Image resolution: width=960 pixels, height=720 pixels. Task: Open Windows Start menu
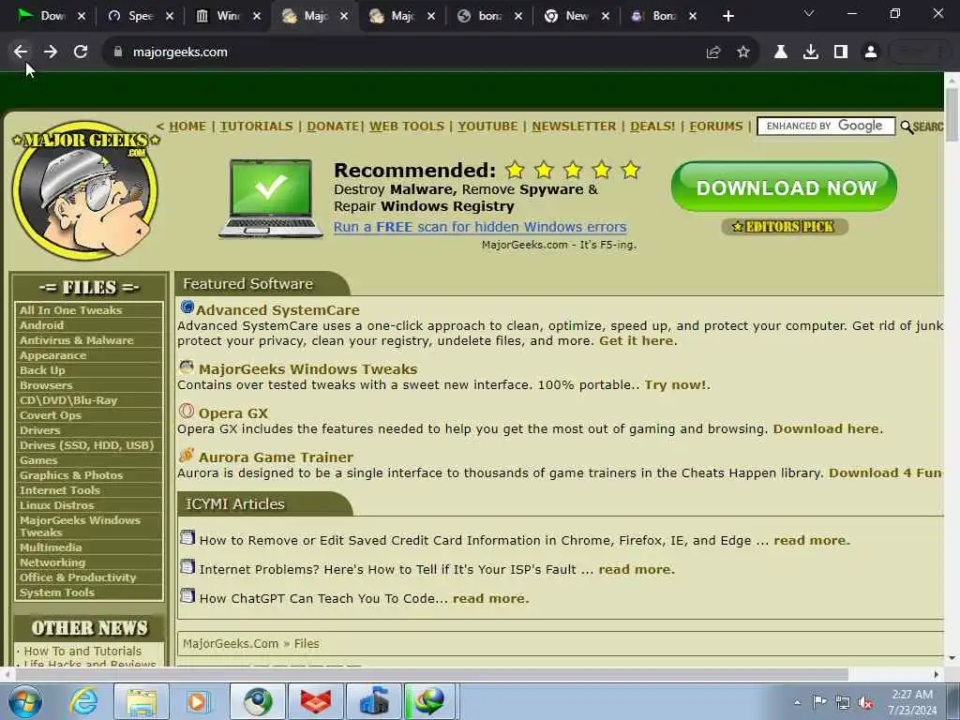[24, 701]
